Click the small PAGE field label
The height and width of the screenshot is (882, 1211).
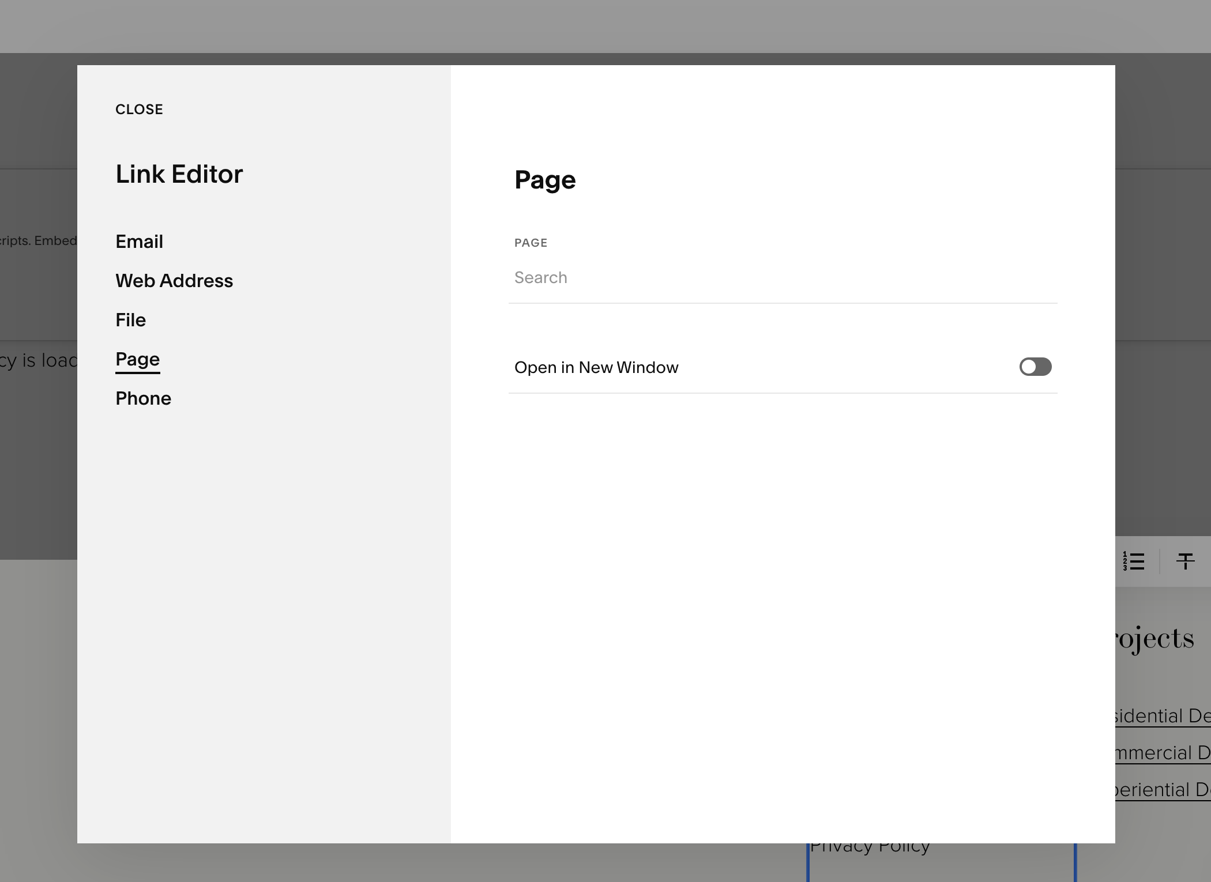[x=531, y=243]
